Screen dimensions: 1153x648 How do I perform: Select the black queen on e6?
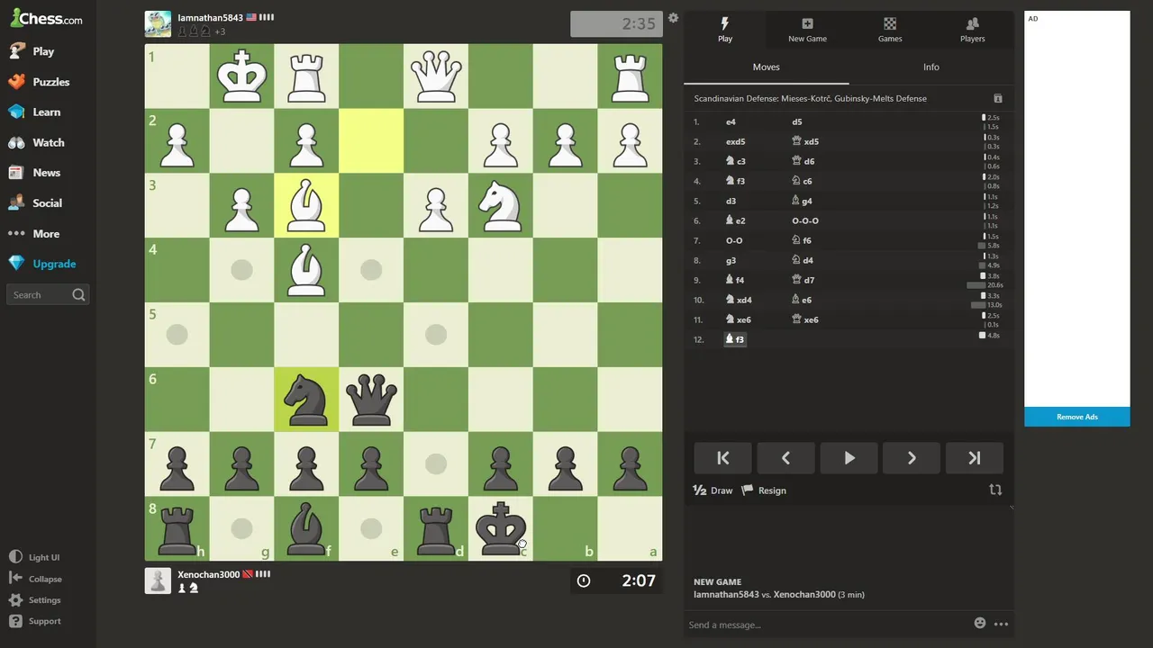(x=371, y=400)
